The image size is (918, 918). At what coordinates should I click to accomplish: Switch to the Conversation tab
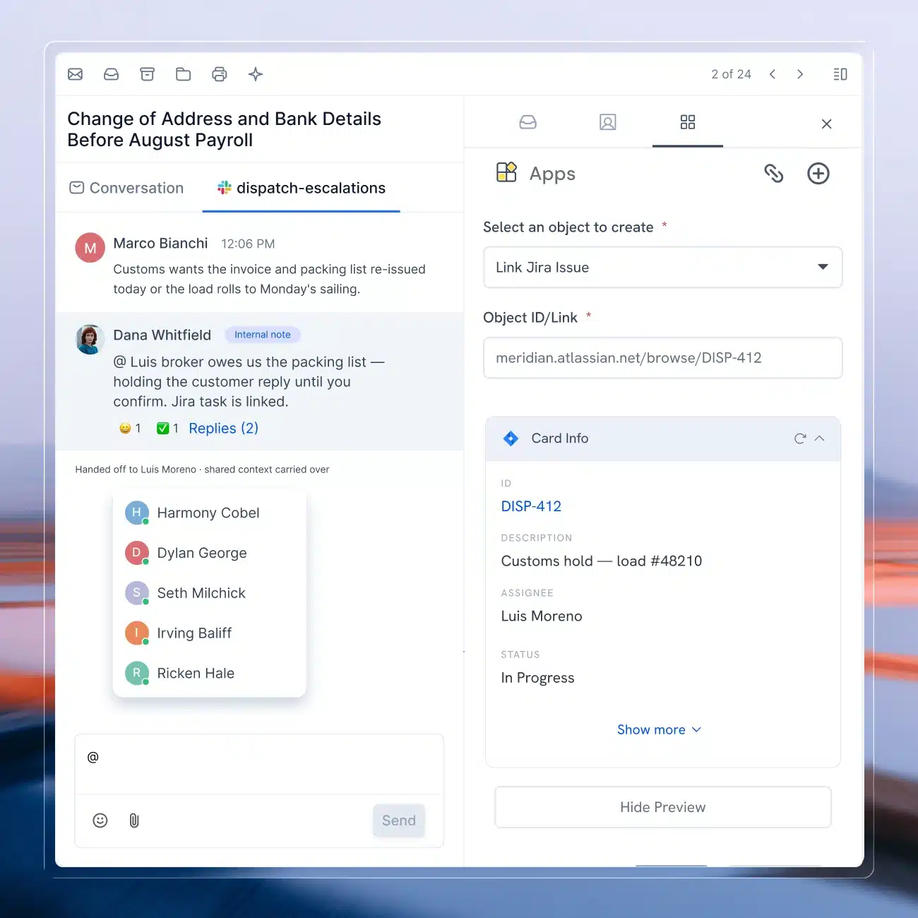coord(127,188)
